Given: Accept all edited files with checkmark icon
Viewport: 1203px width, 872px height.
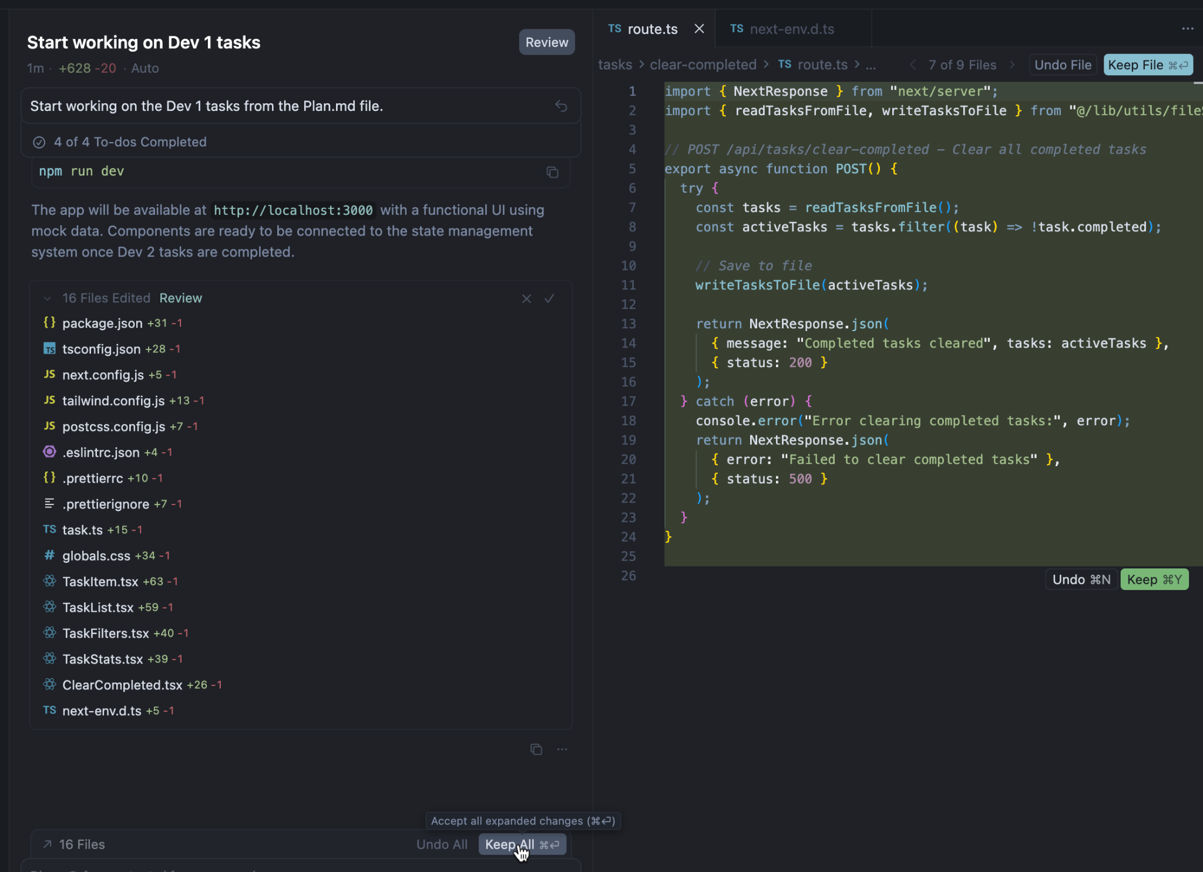Looking at the screenshot, I should click(549, 299).
